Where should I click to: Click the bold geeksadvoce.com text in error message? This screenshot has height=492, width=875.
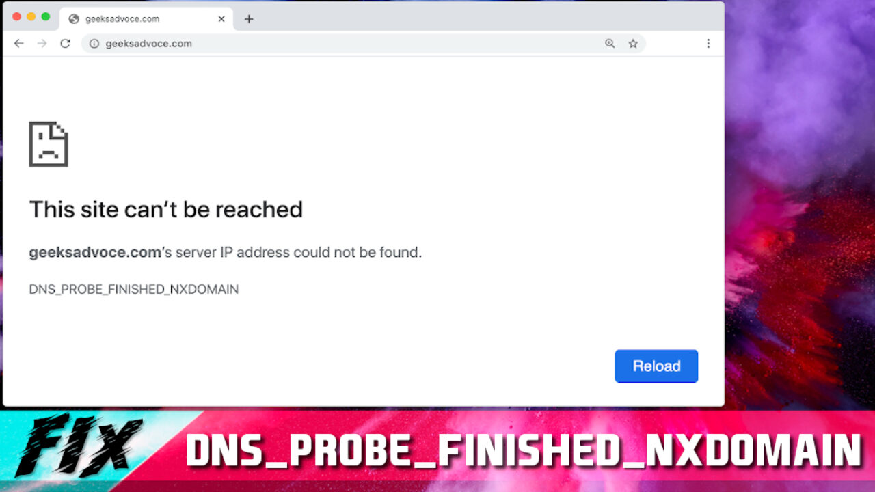click(x=95, y=253)
